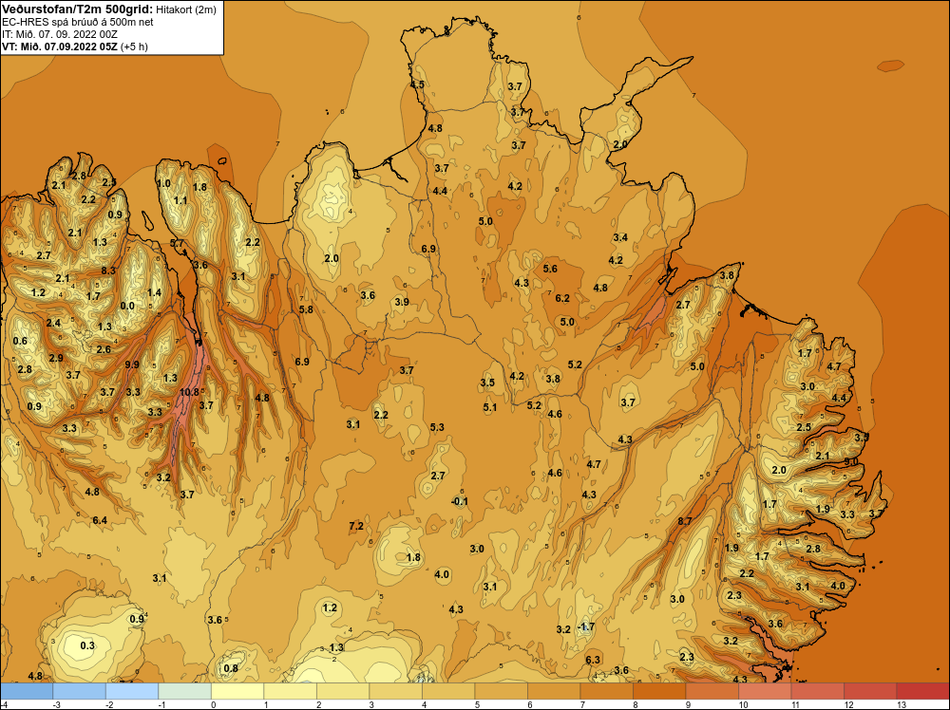Click the legend label 13
950x710 pixels.
point(901,704)
